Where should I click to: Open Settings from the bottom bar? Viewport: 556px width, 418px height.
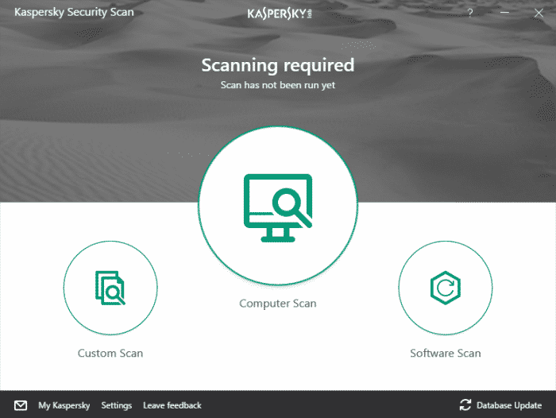117,405
